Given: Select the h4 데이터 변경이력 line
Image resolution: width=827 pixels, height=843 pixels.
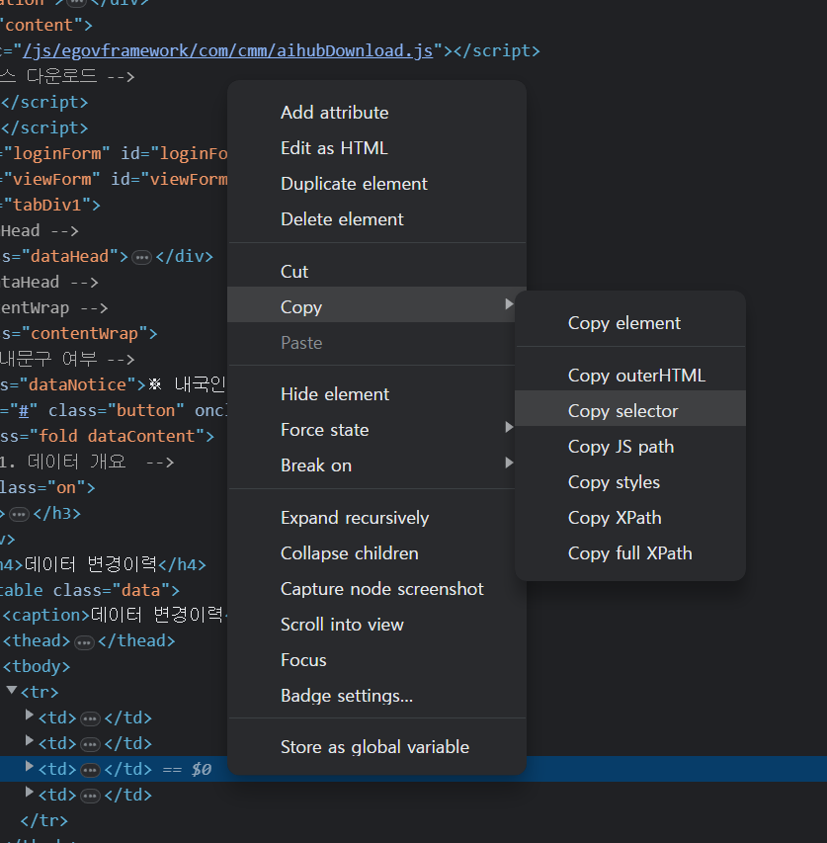Looking at the screenshot, I should point(103,564).
